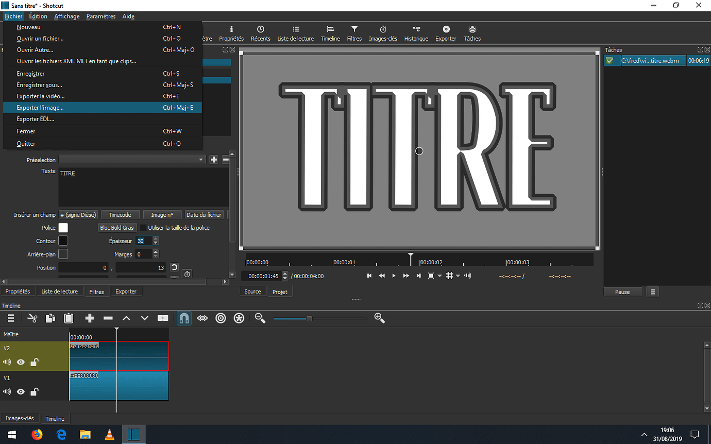The width and height of the screenshot is (711, 444).
Task: Click the split at playhead icon
Action: (x=163, y=318)
